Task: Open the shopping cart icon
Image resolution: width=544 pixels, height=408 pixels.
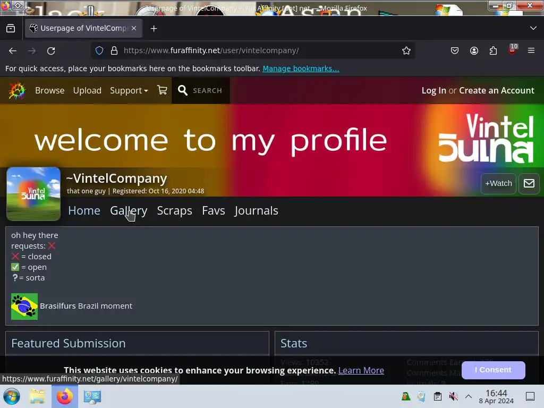Action: point(162,90)
